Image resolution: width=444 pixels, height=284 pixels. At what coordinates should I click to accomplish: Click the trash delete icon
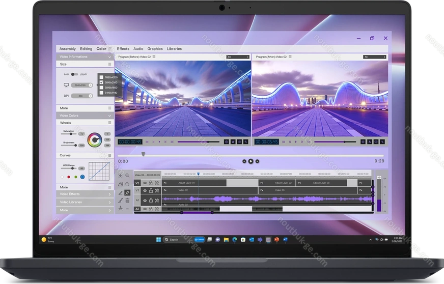(x=127, y=201)
